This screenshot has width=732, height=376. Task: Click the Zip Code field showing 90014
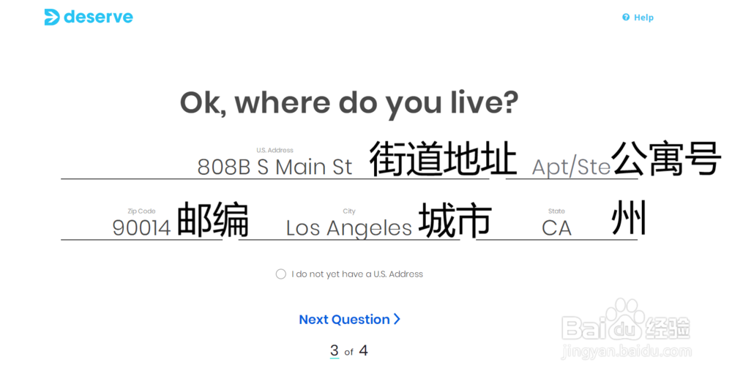(141, 228)
